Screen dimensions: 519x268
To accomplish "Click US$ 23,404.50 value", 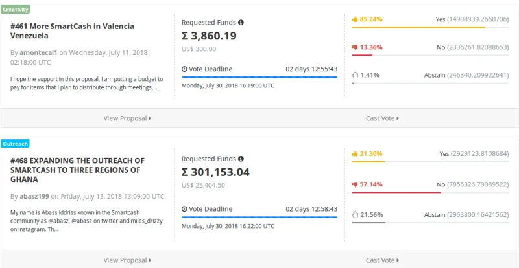I will 203,185.
